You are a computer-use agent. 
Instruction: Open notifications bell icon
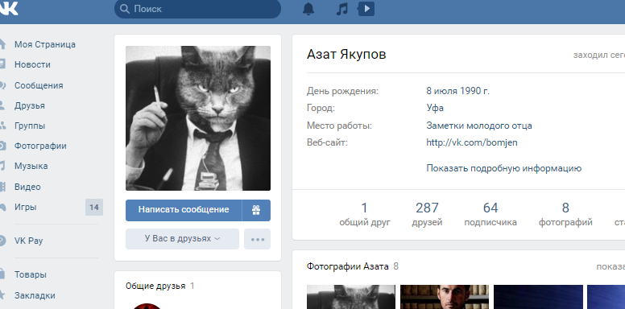pos(308,9)
